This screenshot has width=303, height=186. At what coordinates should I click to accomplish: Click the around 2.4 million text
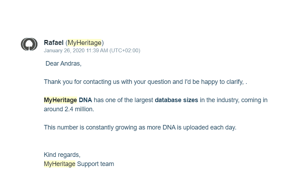[69, 109]
